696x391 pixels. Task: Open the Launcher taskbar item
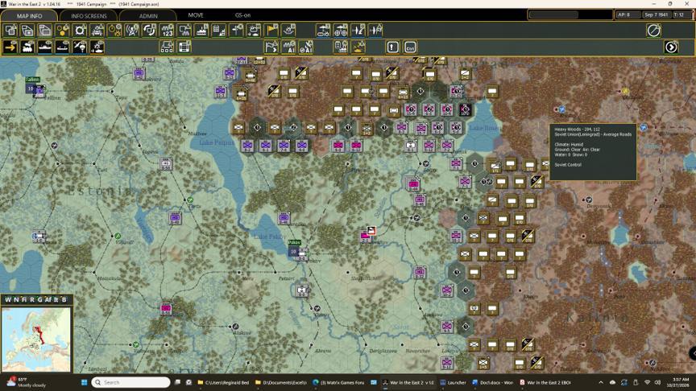click(454, 382)
